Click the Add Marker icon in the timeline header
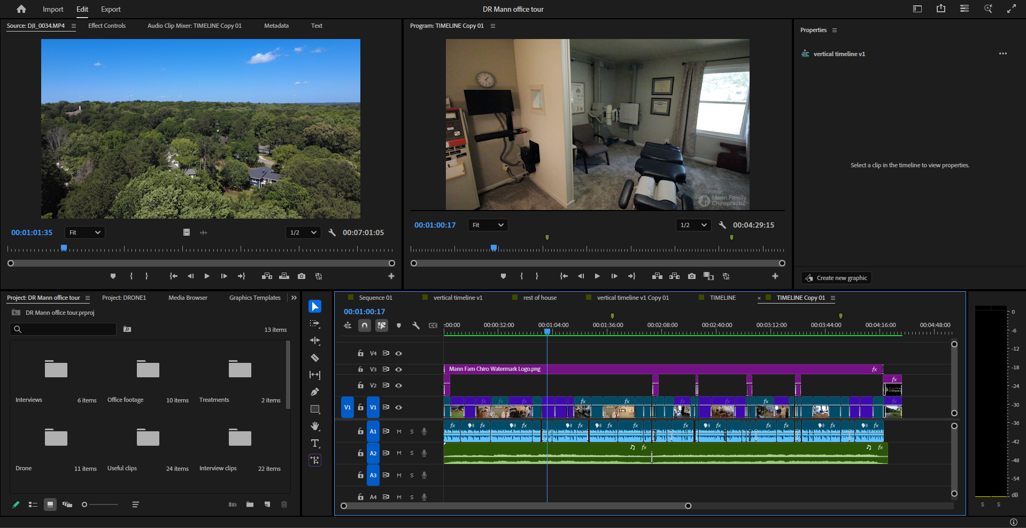The image size is (1026, 528). pos(399,325)
